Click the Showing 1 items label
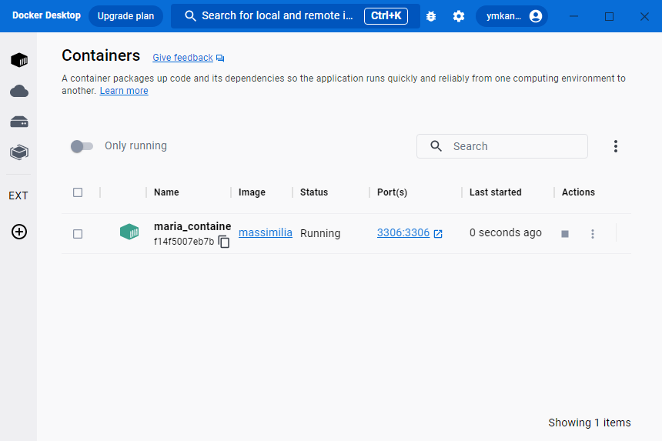The width and height of the screenshot is (662, 441). pos(590,423)
